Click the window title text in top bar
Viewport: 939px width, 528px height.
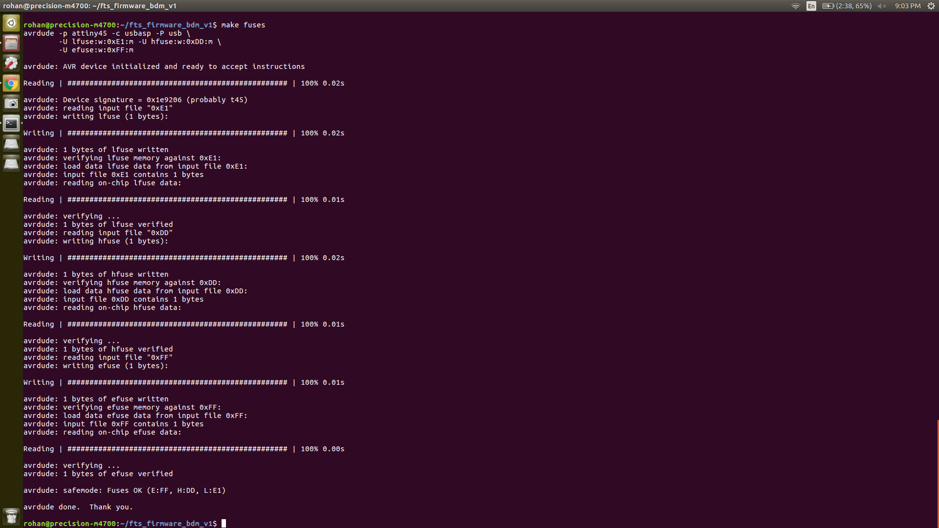tap(90, 6)
